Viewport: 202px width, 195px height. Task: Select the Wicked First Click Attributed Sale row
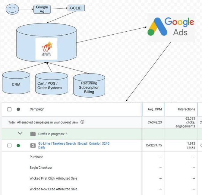coord(53,178)
